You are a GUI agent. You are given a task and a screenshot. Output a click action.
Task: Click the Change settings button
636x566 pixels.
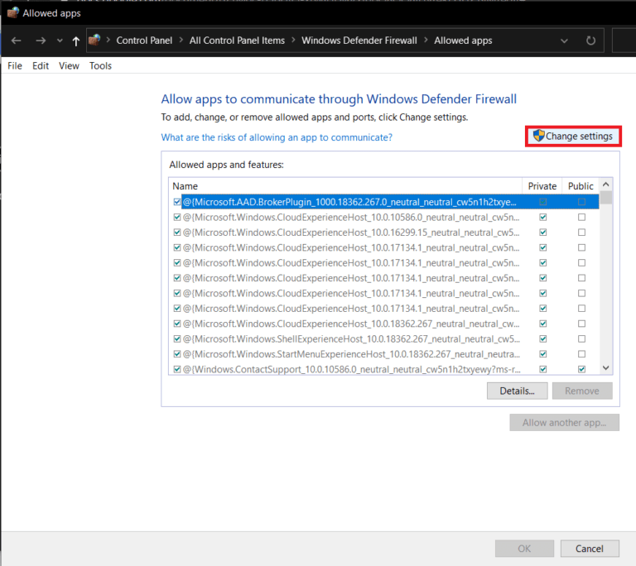point(573,137)
